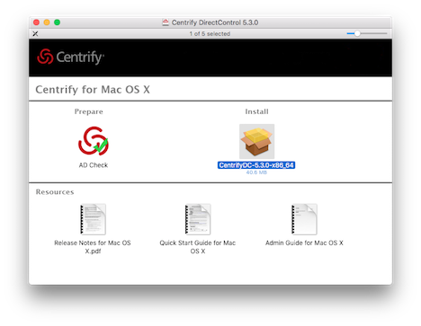Click the AD Check text label
This screenshot has width=421, height=326.
[x=94, y=165]
